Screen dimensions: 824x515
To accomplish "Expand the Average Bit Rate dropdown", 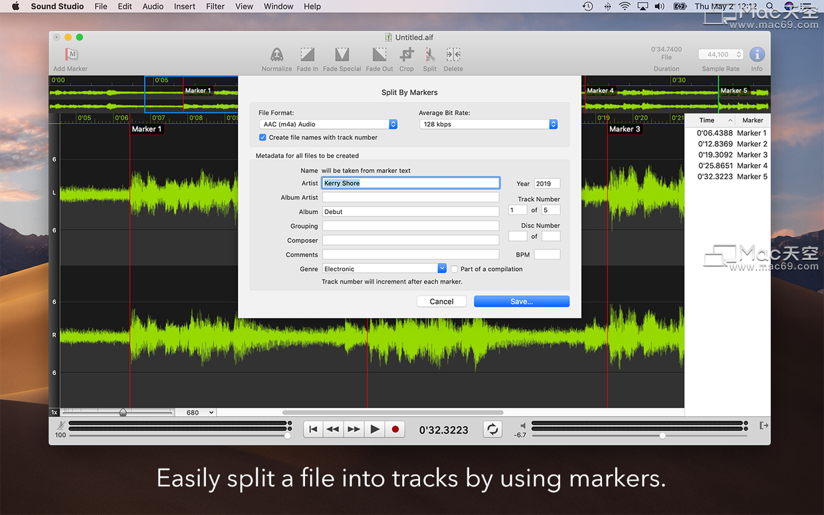I will pos(553,124).
